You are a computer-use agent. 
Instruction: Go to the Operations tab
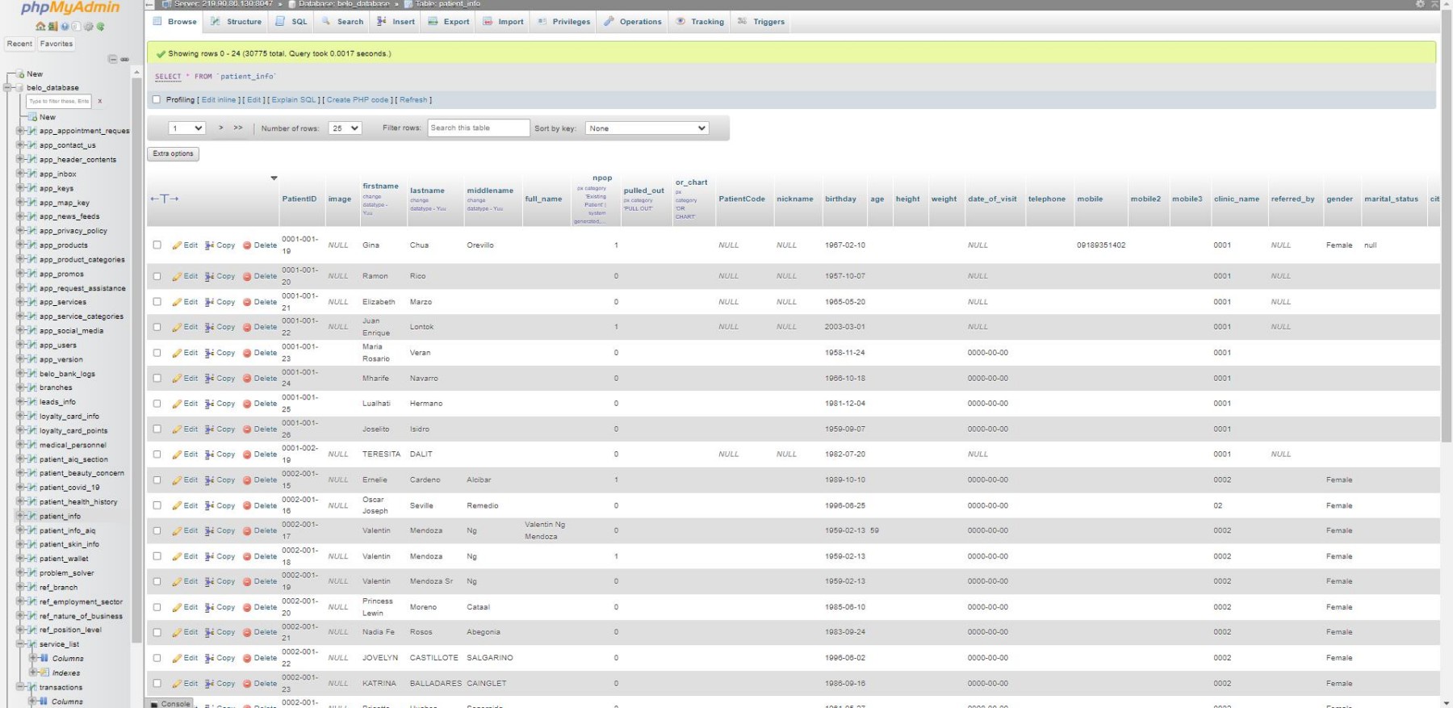point(633,22)
